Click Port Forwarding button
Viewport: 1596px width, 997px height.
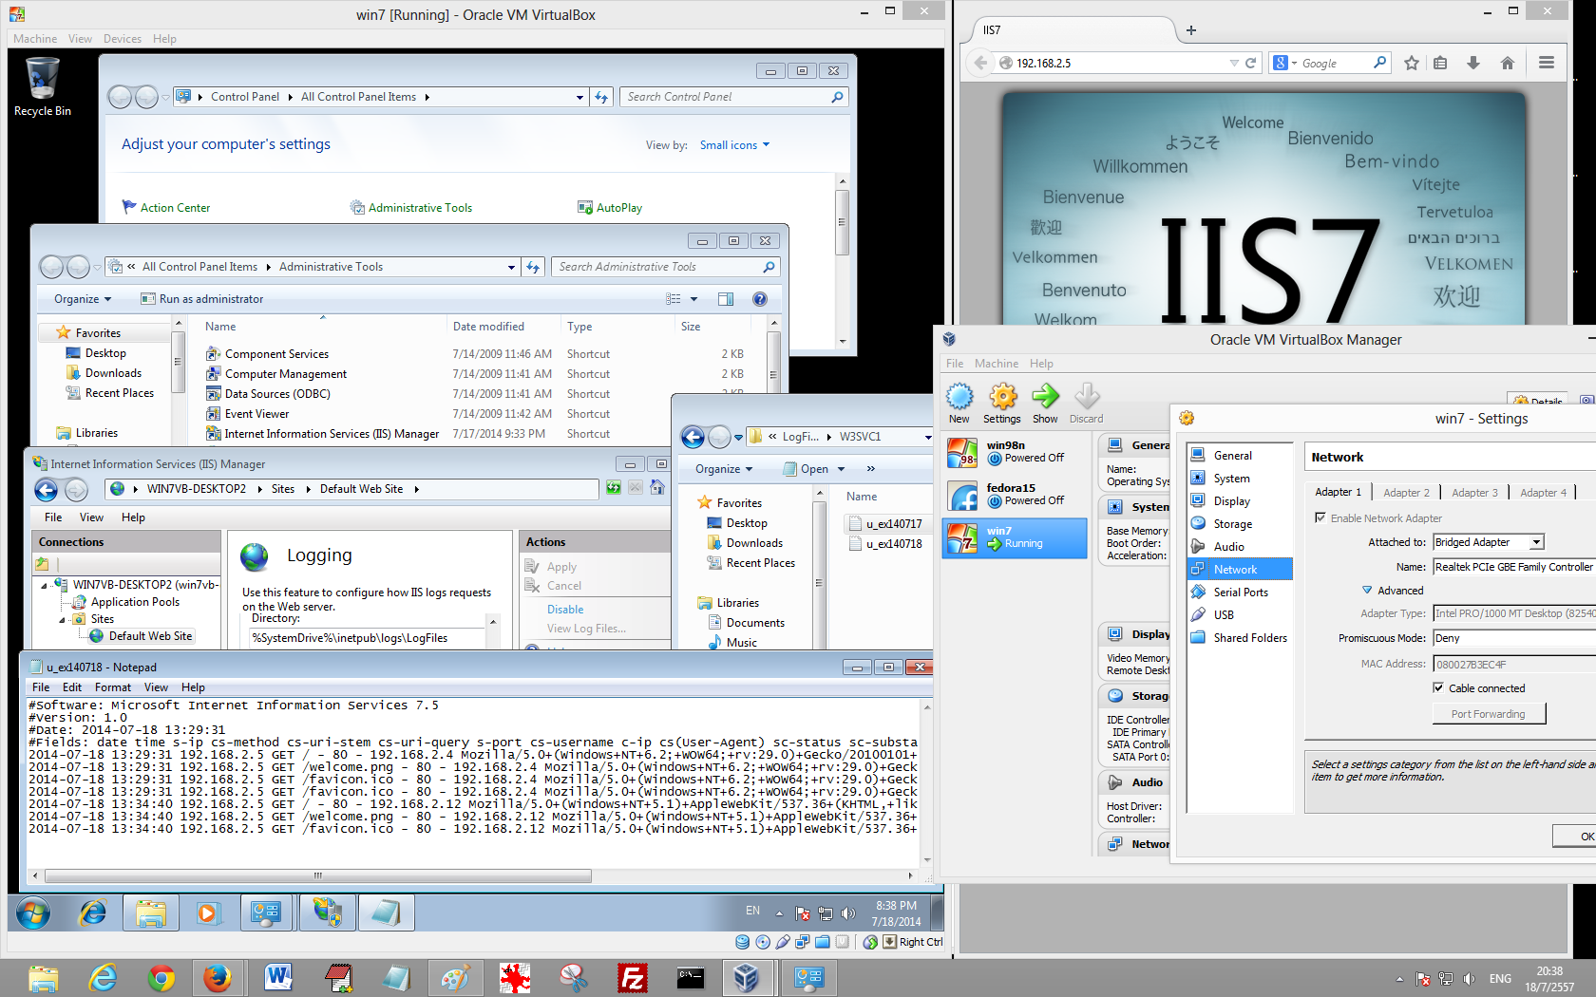point(1489,714)
